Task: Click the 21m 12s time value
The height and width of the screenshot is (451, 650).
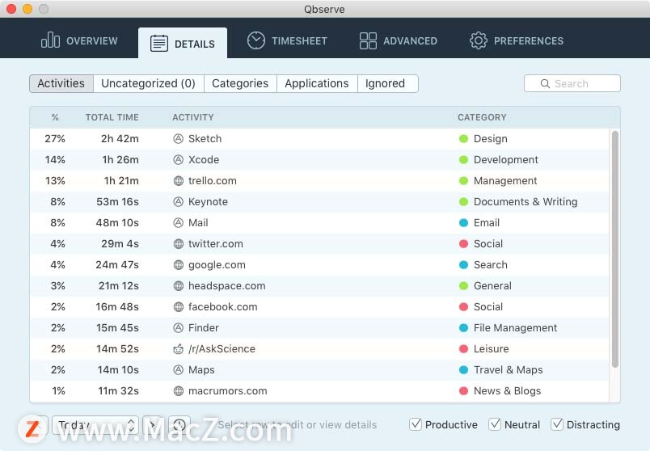Action: [119, 285]
